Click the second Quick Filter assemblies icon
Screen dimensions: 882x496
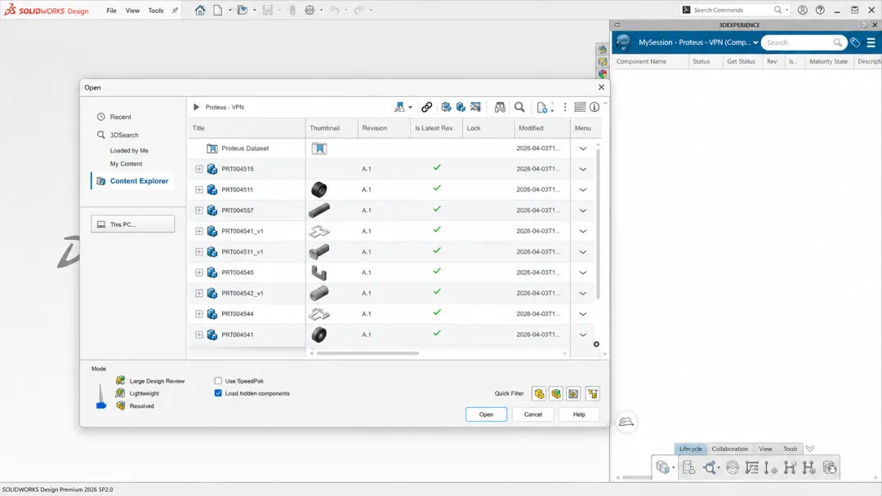coord(556,394)
